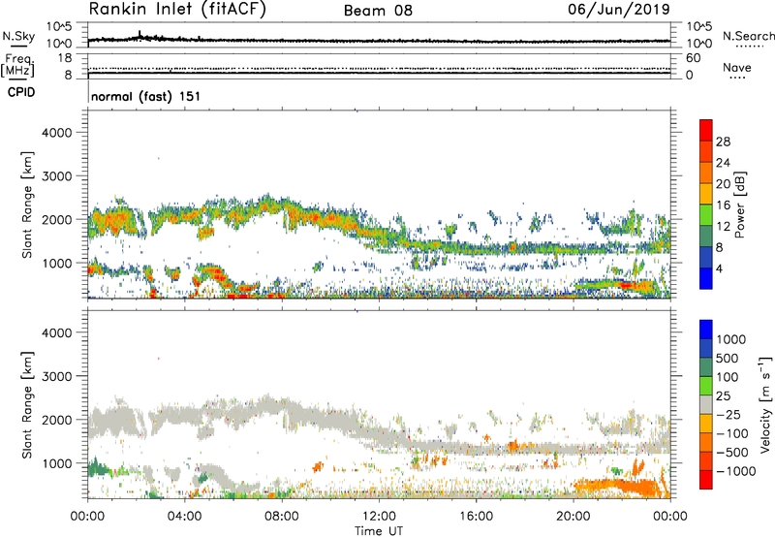Image resolution: width=775 pixels, height=537 pixels.
Task: Click the "20:00" time tick label
Action: [573, 517]
